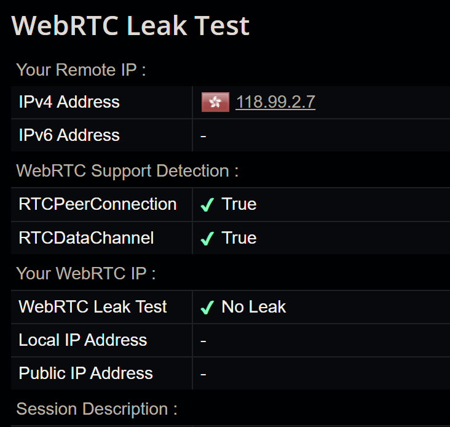Click the RTCDataChannel row label
450x427 pixels.
(x=86, y=237)
